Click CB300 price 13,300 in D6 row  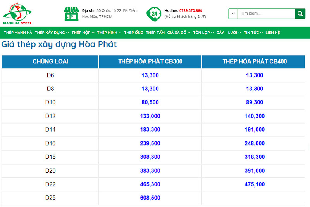150,75
